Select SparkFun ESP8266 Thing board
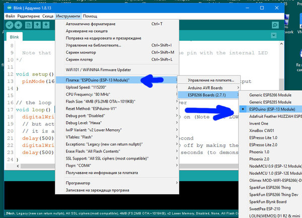The width and height of the screenshot is (302, 218). (x=271, y=188)
